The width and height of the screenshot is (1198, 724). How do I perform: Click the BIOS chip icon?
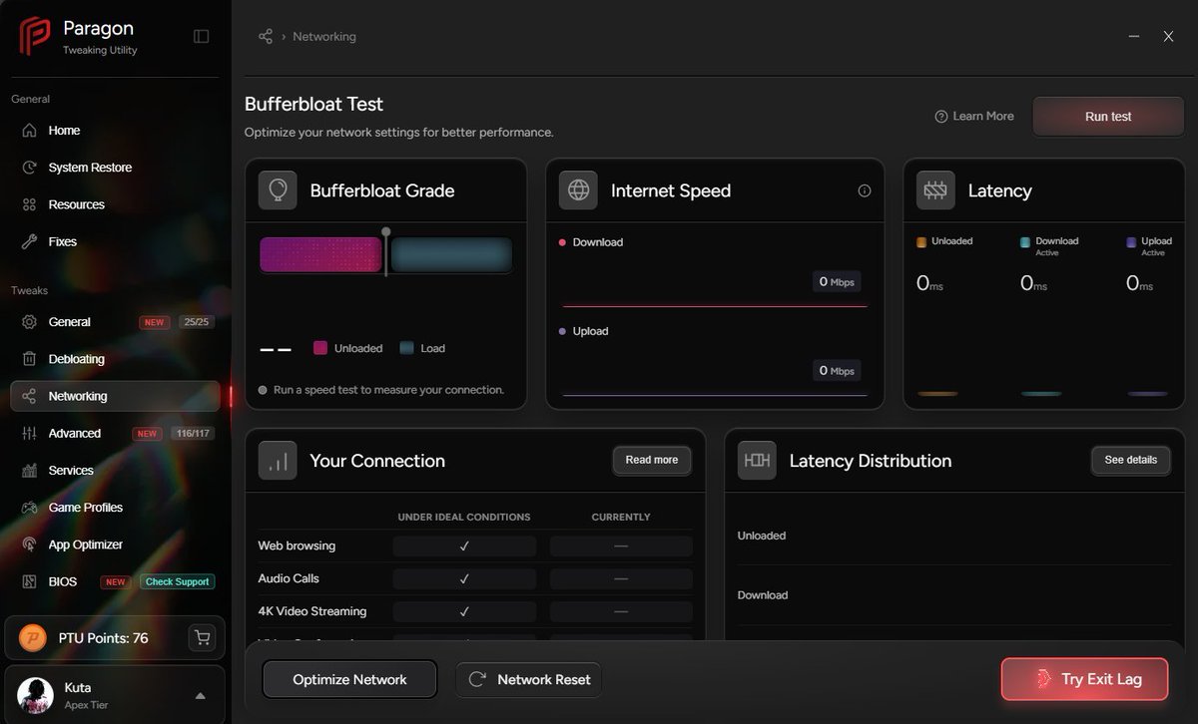(x=29, y=581)
